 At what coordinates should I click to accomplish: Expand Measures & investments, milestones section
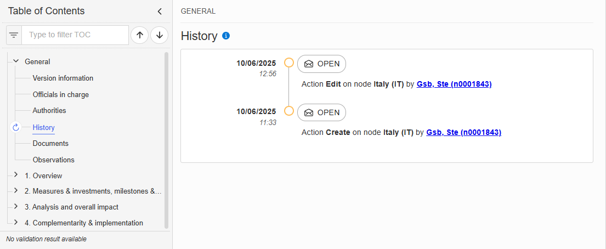(16, 191)
